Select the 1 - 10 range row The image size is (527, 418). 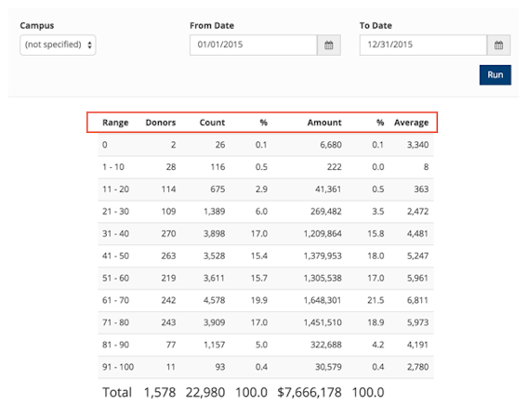[266, 167]
